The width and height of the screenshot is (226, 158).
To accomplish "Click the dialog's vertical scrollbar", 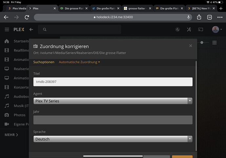I will point(196,106).
